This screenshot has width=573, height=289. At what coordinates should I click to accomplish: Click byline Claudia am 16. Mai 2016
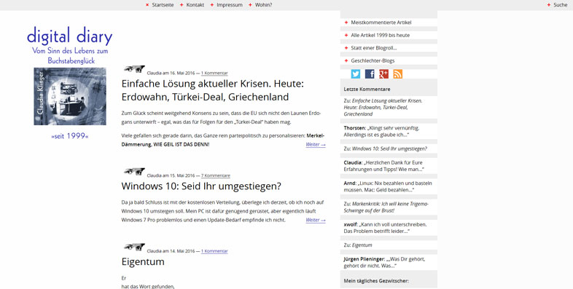(171, 73)
